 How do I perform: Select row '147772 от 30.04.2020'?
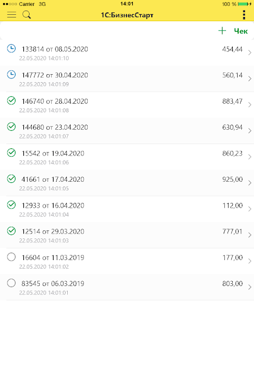pyautogui.click(x=127, y=78)
